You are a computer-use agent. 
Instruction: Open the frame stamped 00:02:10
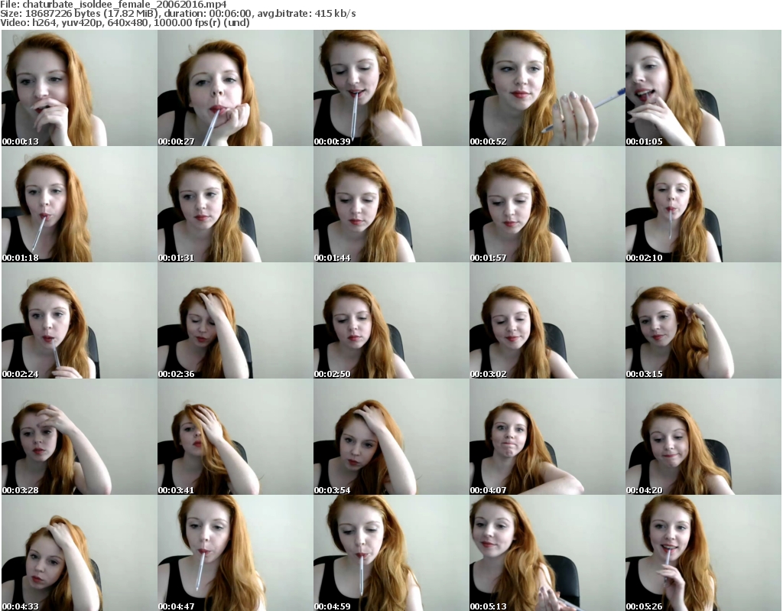[703, 204]
